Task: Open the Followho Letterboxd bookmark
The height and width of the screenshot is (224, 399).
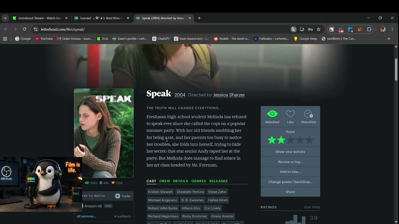Action: coord(272,39)
